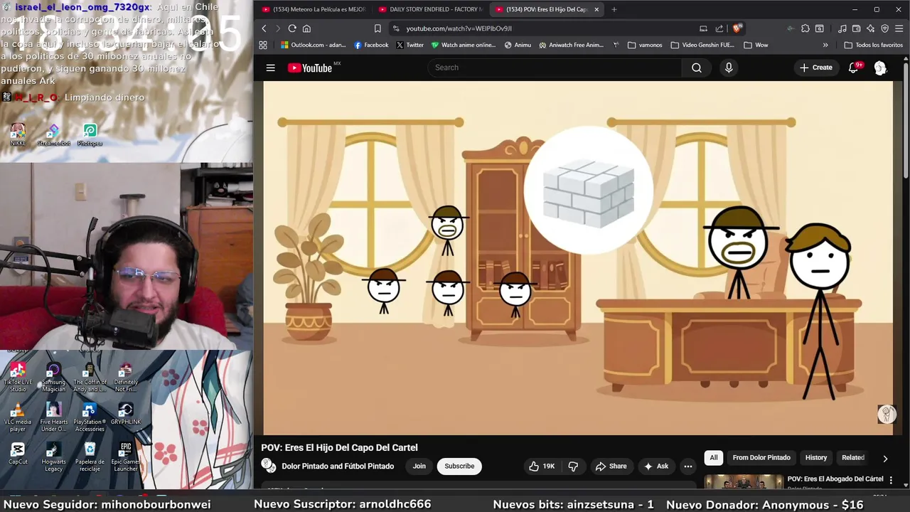This screenshot has width=910, height=512.
Task: Open Outlook.com bookmark
Action: 313,45
